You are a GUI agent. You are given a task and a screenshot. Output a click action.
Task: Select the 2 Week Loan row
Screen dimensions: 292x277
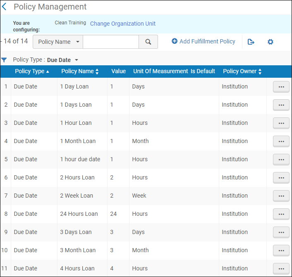tap(77, 196)
